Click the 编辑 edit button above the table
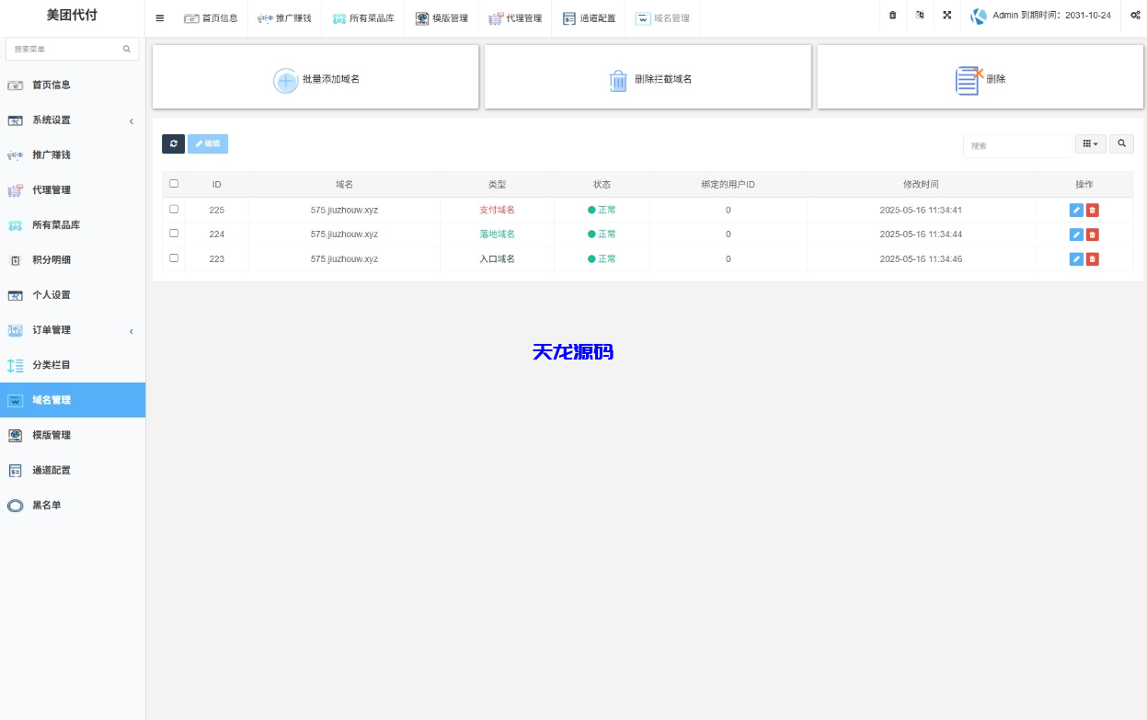 pos(208,143)
